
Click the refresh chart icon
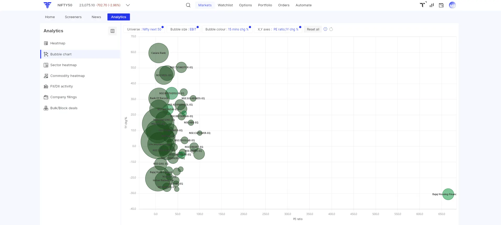pos(331,29)
